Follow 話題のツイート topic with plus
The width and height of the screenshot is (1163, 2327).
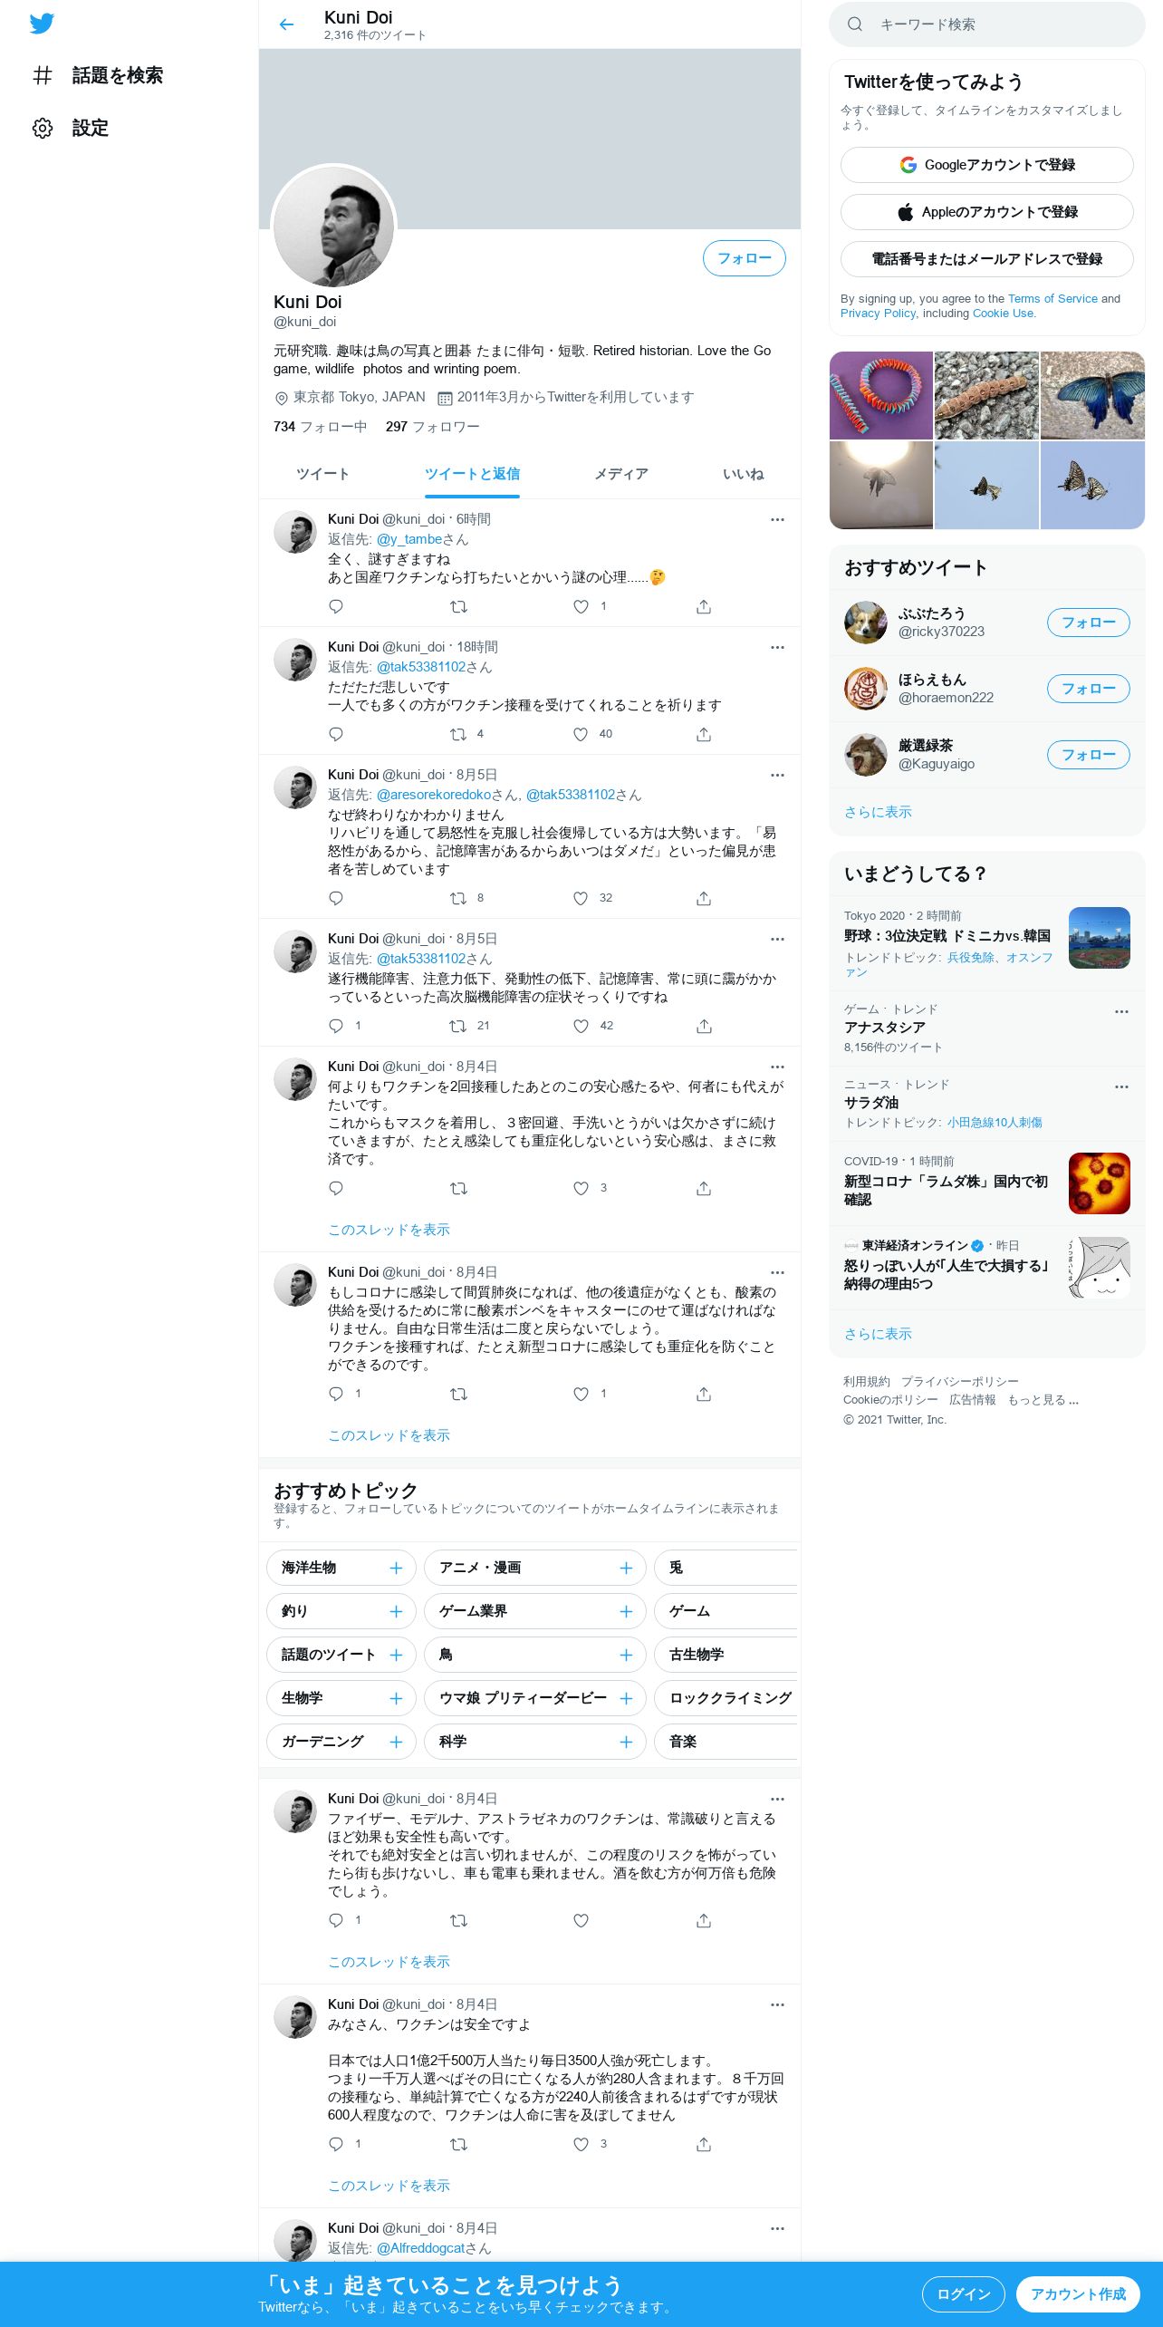396,1655
